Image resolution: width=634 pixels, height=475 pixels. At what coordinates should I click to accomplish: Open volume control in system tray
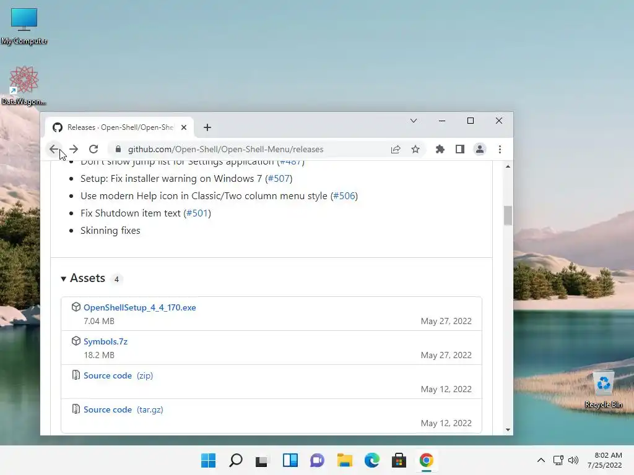click(x=573, y=460)
